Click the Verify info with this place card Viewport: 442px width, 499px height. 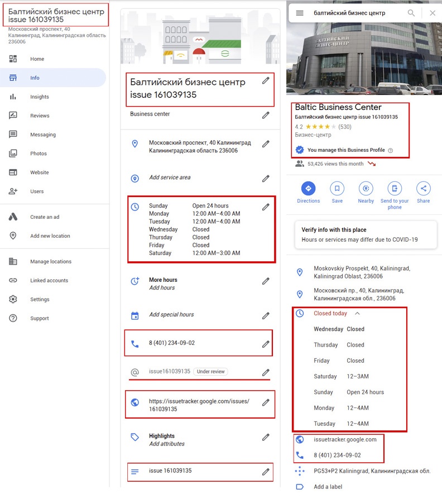366,235
